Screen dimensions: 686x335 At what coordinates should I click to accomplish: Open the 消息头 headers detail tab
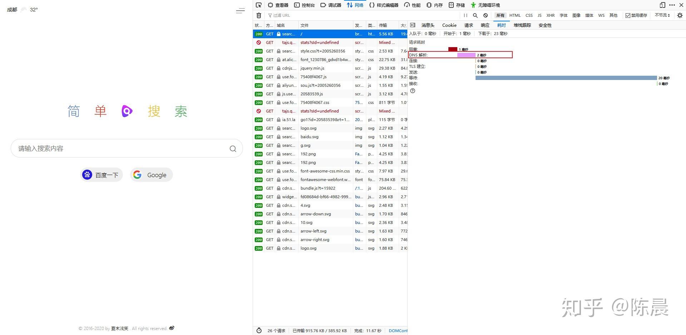click(x=428, y=25)
